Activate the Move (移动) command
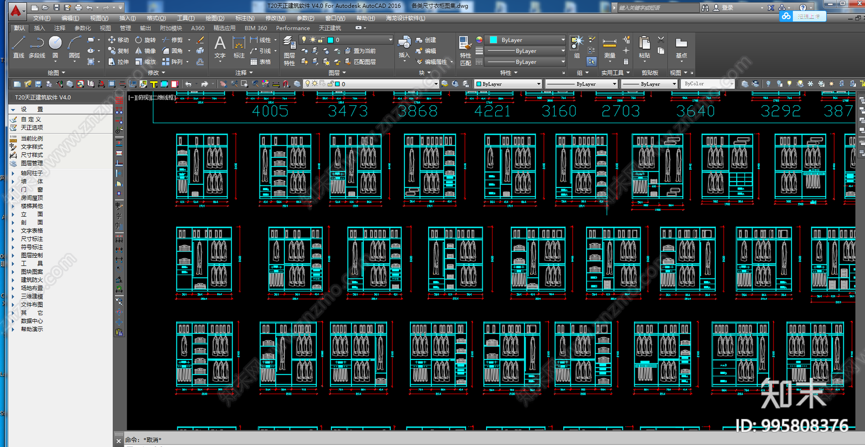The width and height of the screenshot is (865, 447). pyautogui.click(x=118, y=40)
